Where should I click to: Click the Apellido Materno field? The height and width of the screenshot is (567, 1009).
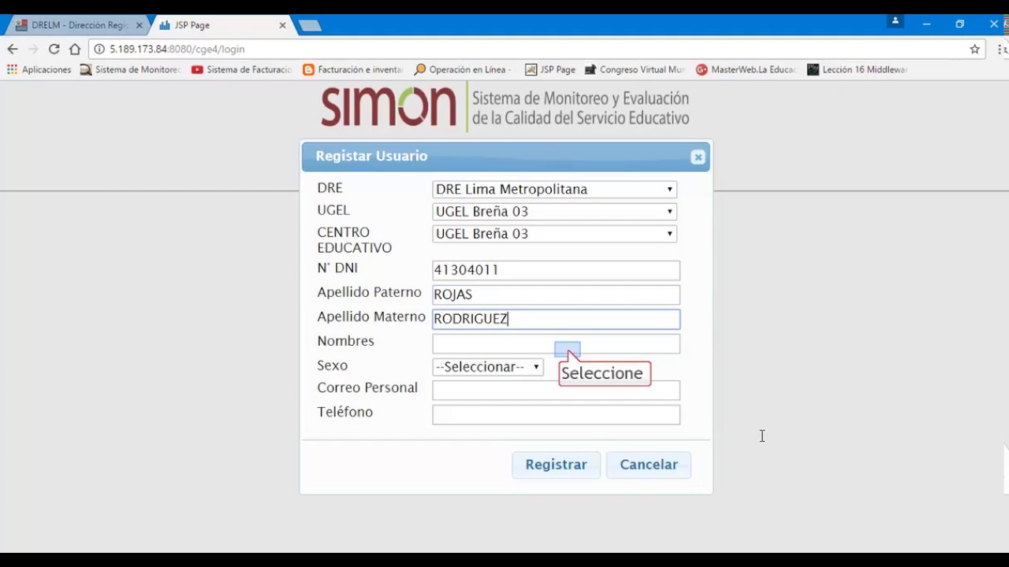[556, 319]
